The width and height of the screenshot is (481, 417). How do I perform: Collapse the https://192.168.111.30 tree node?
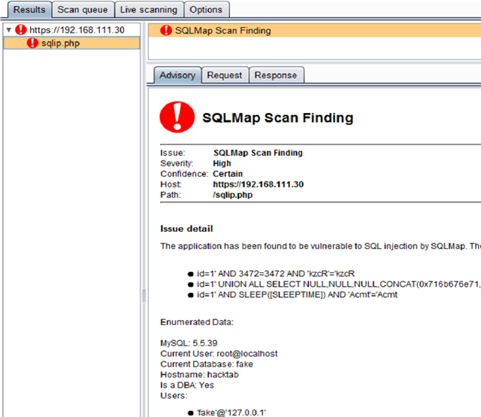pyautogui.click(x=8, y=30)
